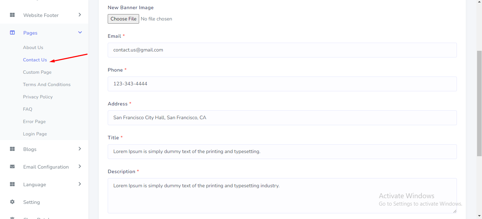Click the Pages layout icon in sidebar
The width and height of the screenshot is (482, 219).
[x=12, y=33]
